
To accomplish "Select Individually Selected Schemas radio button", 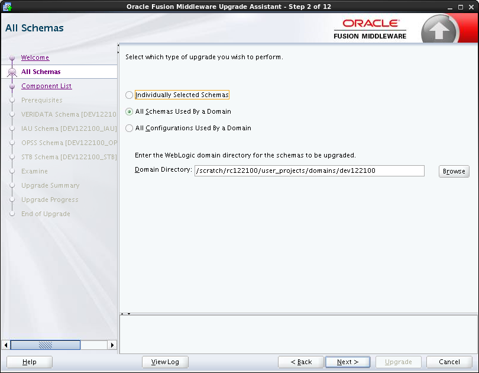I will (130, 95).
